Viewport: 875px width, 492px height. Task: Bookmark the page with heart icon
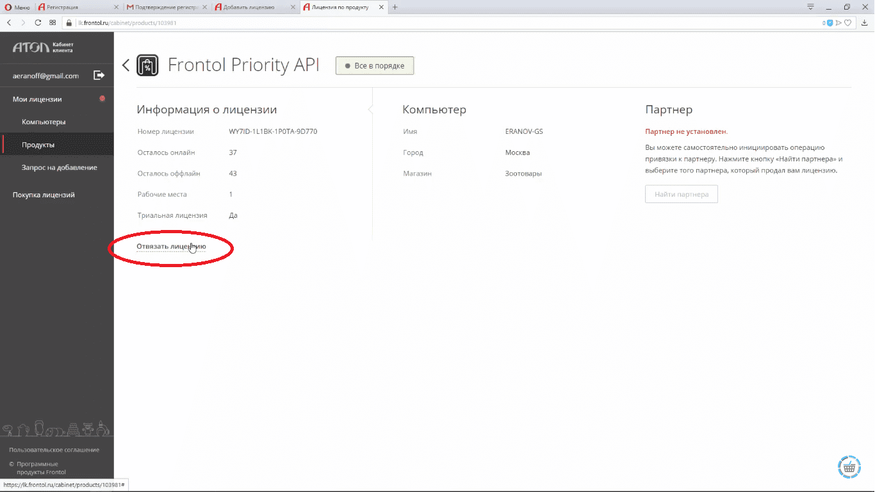point(848,22)
